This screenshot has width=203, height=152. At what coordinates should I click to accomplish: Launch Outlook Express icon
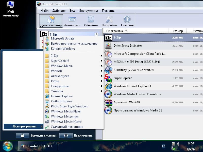tap(47, 101)
